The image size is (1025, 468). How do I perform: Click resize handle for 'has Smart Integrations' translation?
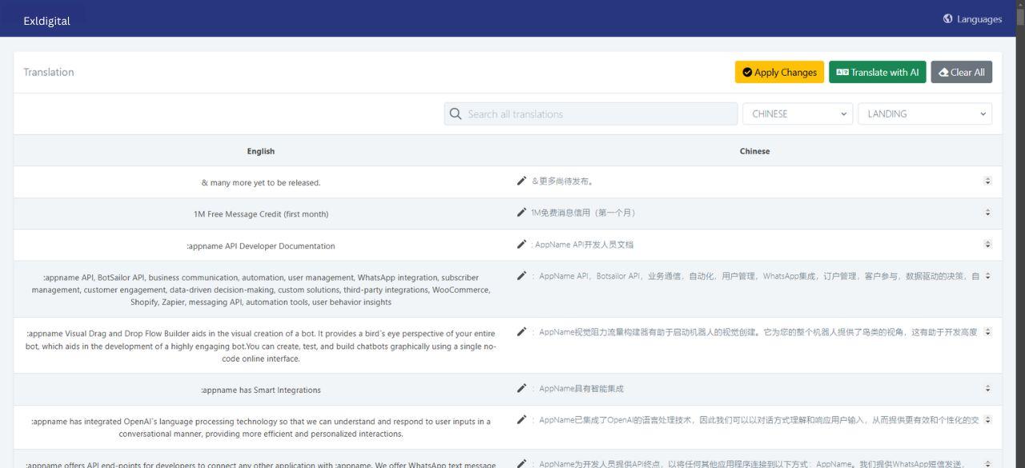coord(987,388)
